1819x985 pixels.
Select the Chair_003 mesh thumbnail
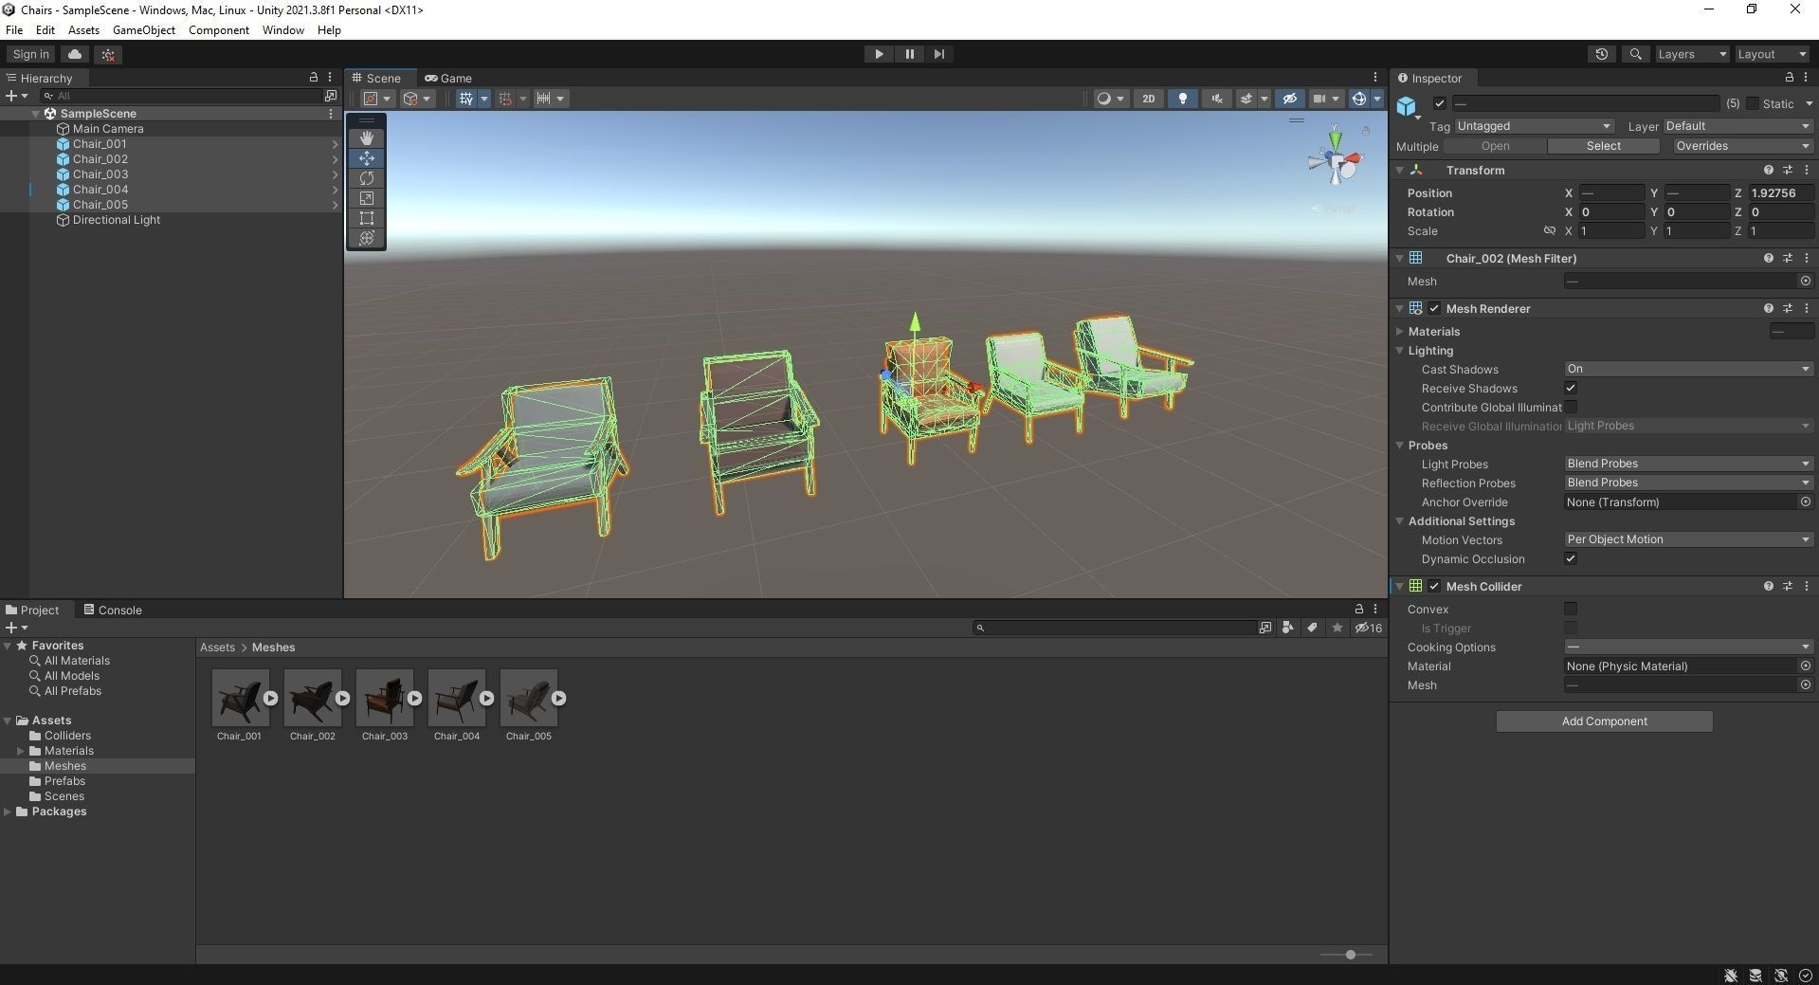tap(385, 698)
